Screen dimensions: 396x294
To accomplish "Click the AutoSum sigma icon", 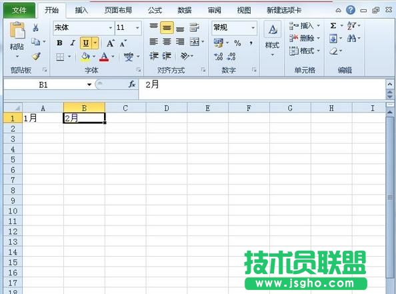I will click(333, 26).
